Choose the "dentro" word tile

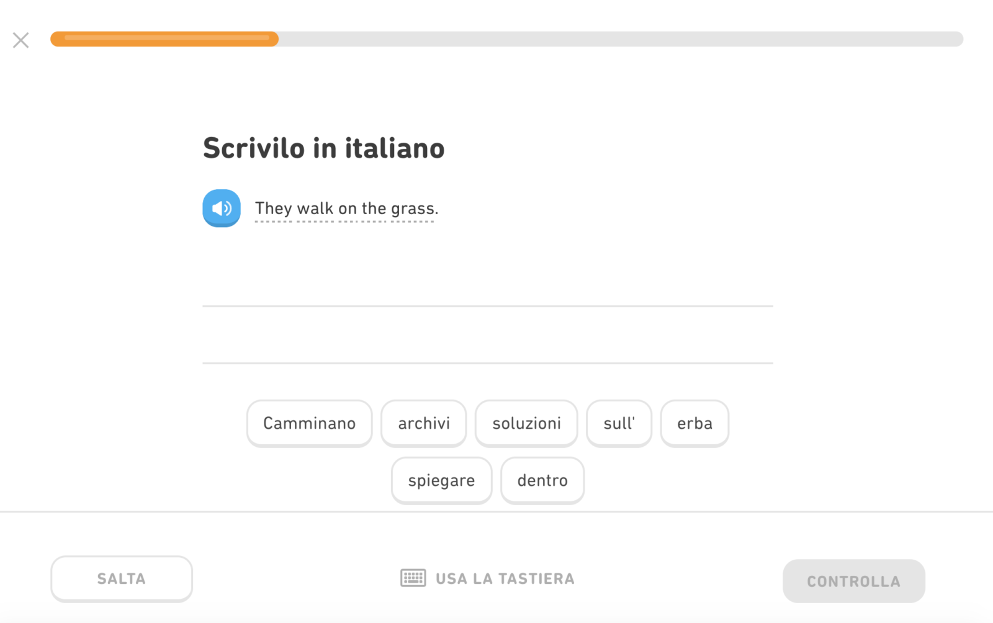542,480
